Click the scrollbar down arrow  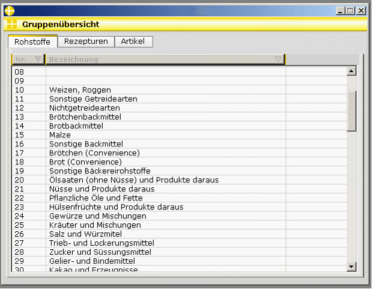click(352, 266)
